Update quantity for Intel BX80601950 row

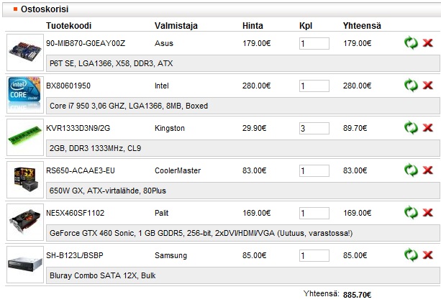pyautogui.click(x=411, y=86)
